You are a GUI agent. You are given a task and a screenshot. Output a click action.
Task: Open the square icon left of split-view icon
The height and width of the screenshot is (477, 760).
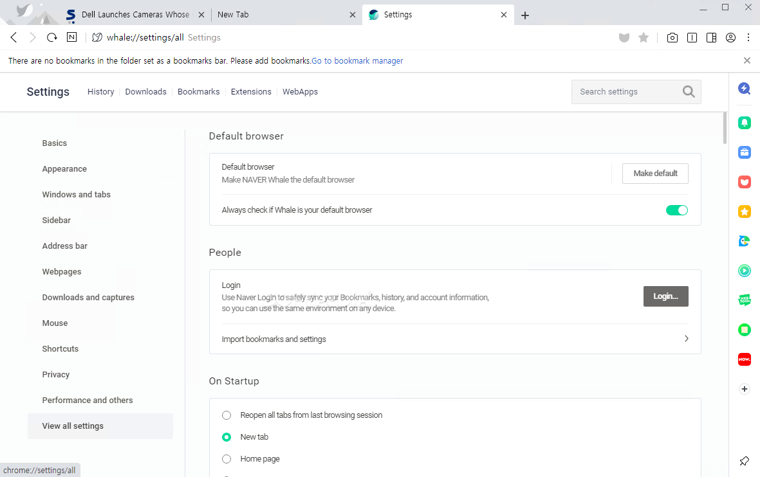pyautogui.click(x=692, y=38)
